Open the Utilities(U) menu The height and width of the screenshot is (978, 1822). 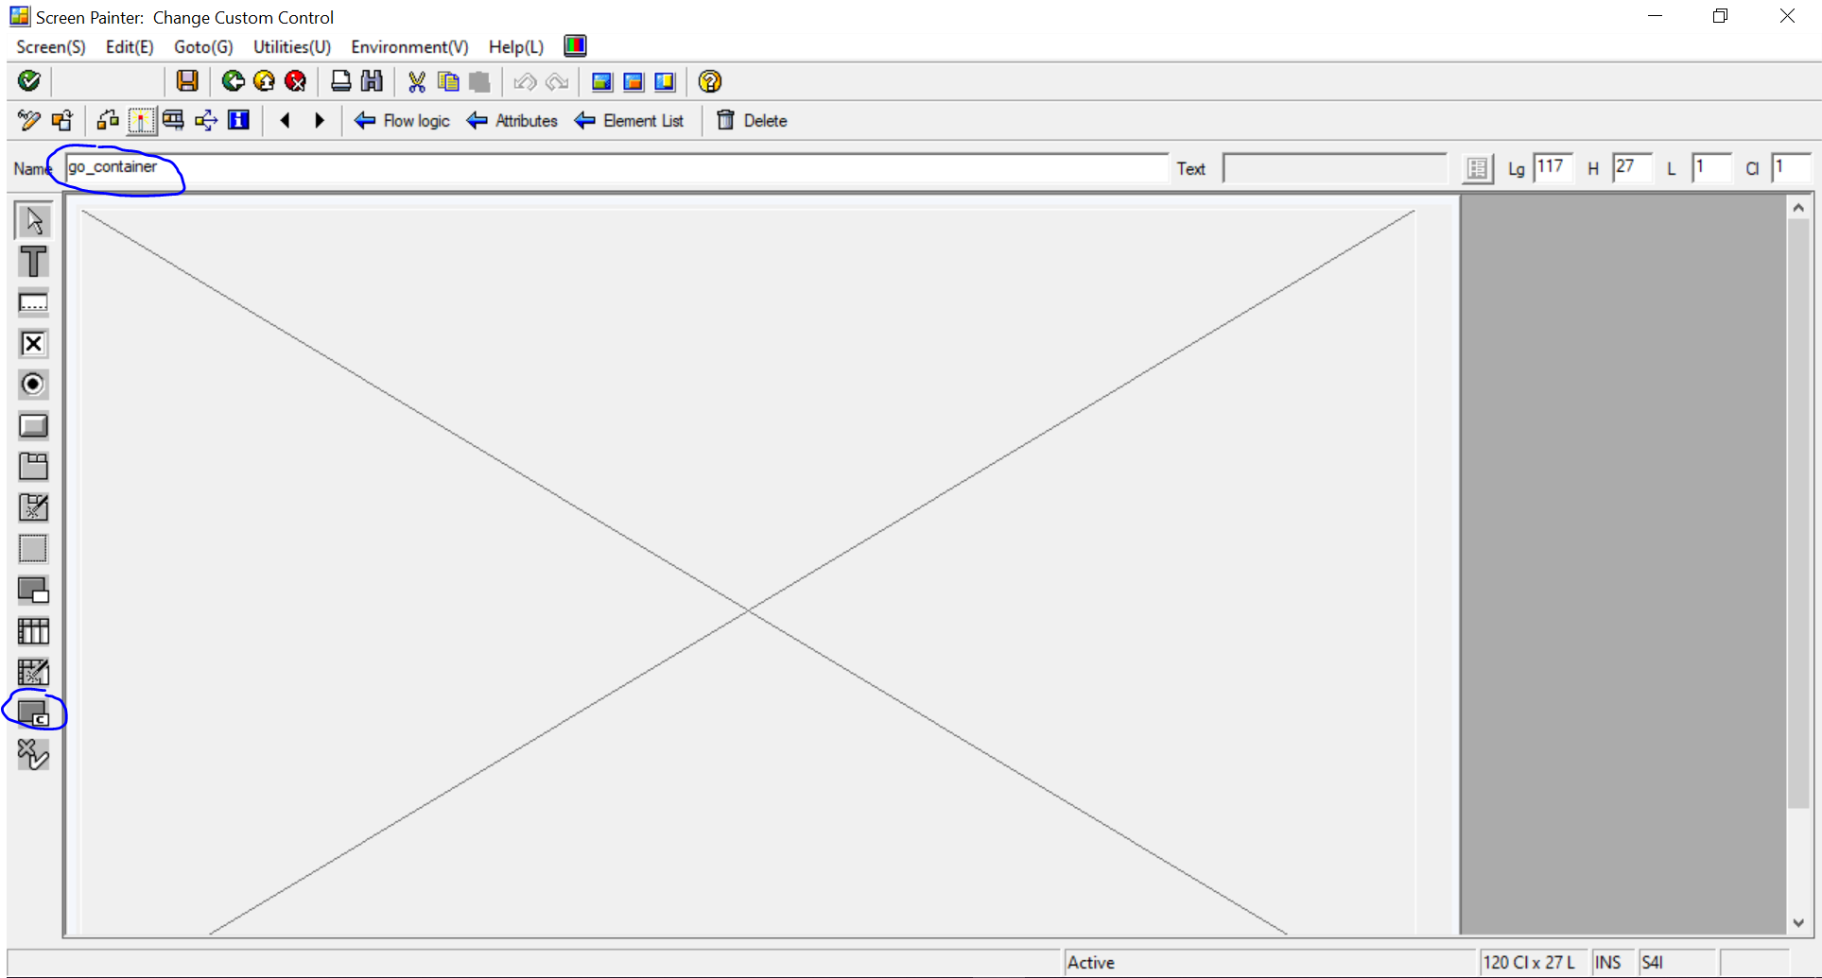(291, 46)
